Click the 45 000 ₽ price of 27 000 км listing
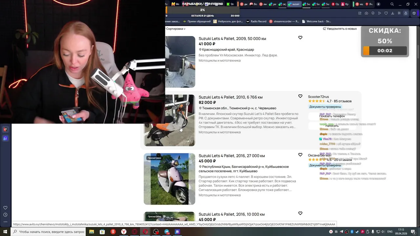 (x=207, y=161)
